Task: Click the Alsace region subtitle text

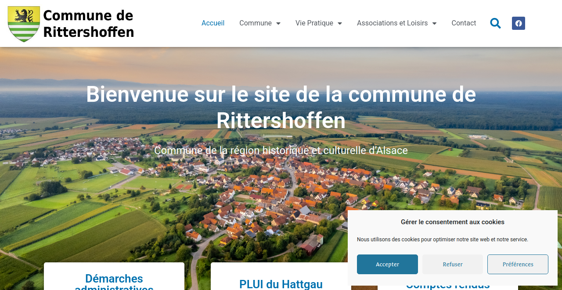Action: pyautogui.click(x=281, y=150)
